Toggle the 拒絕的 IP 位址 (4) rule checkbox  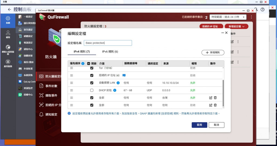[92, 75]
